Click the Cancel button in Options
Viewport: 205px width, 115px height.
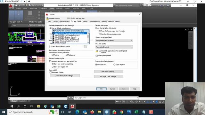pos(112,89)
